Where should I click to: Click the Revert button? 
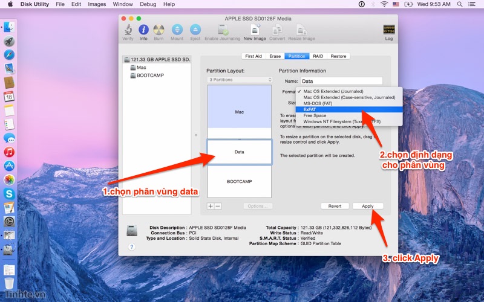coord(335,206)
